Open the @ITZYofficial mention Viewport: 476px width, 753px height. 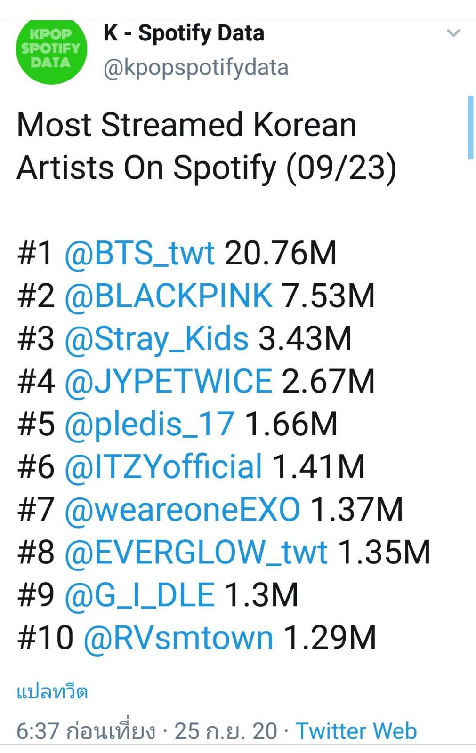(x=163, y=467)
